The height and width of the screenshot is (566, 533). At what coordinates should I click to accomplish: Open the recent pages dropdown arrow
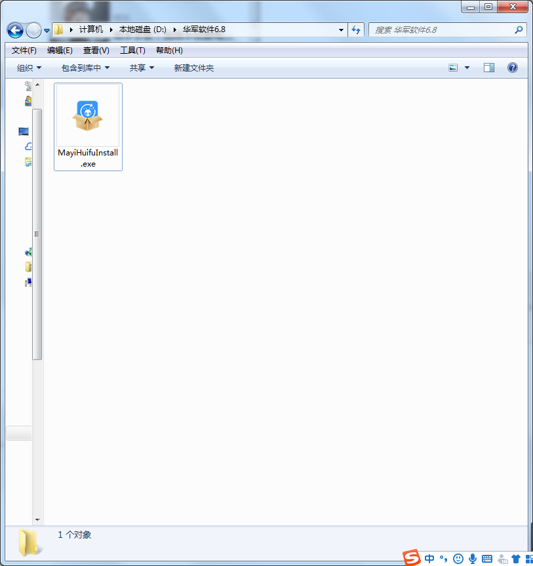click(x=47, y=31)
